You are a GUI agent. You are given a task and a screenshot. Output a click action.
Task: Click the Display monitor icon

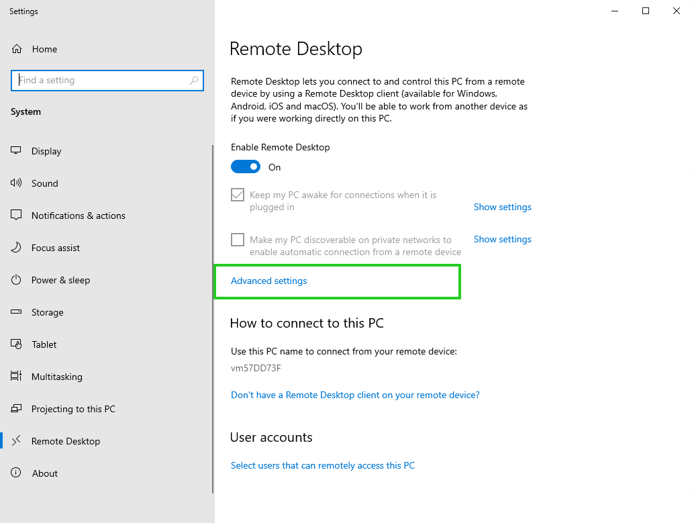tap(16, 151)
